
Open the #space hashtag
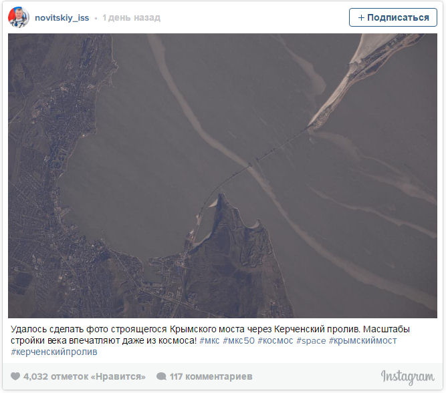click(311, 341)
